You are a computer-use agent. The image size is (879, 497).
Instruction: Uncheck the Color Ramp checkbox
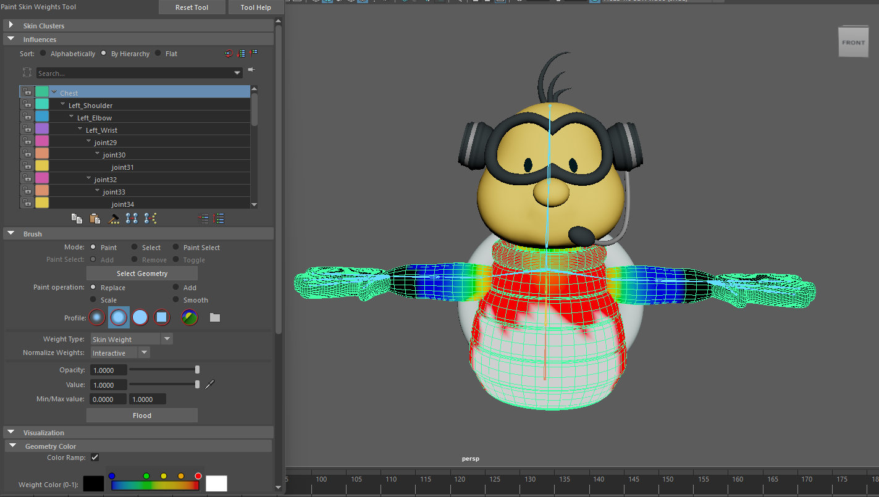click(95, 457)
